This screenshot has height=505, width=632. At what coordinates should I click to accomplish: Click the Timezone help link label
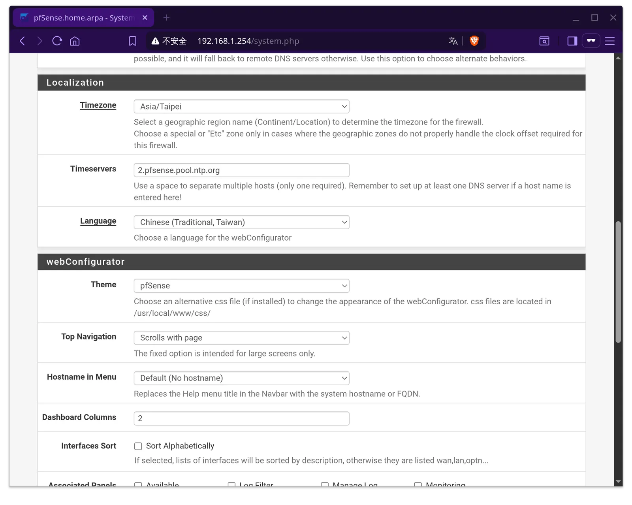98,105
